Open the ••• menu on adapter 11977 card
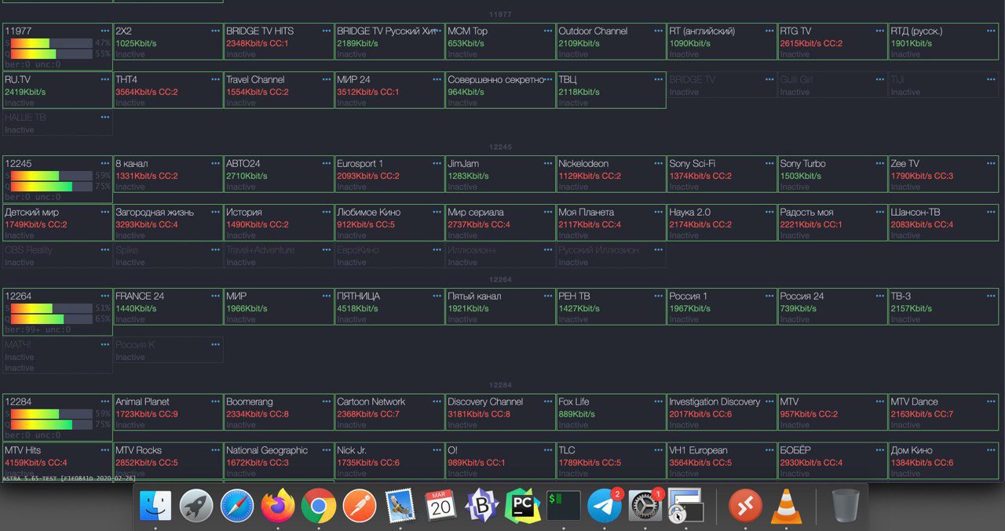The height and width of the screenshot is (531, 1005). (x=105, y=31)
